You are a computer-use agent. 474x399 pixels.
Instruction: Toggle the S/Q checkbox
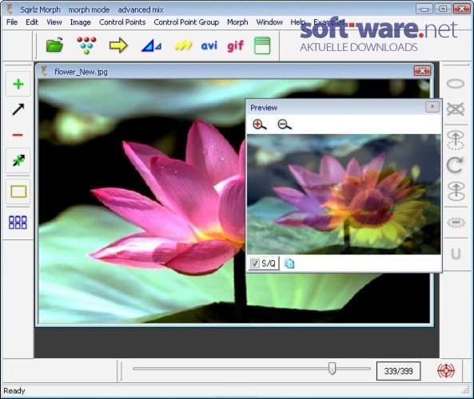coord(254,263)
